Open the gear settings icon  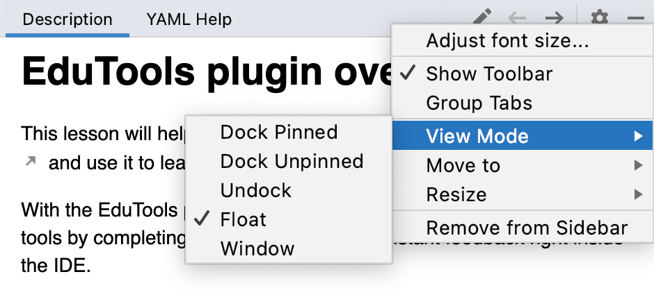pos(600,18)
